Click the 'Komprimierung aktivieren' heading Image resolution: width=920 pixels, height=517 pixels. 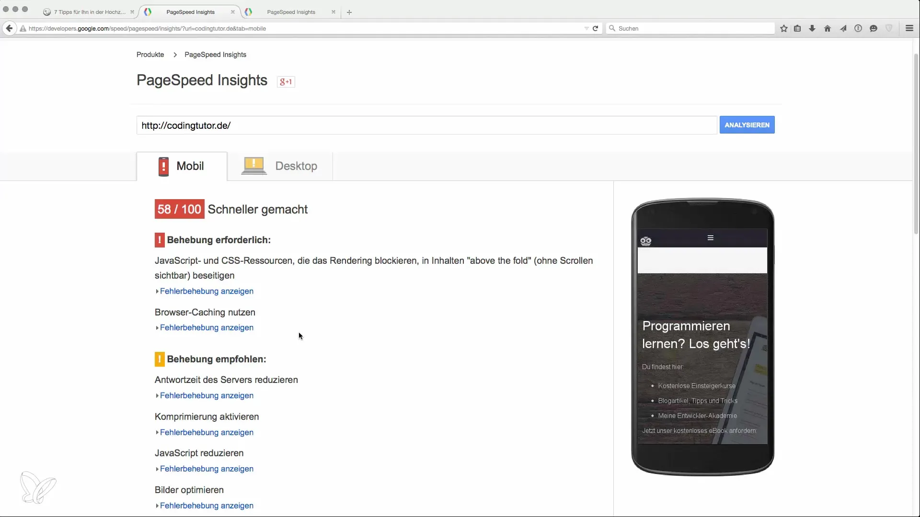tap(207, 416)
